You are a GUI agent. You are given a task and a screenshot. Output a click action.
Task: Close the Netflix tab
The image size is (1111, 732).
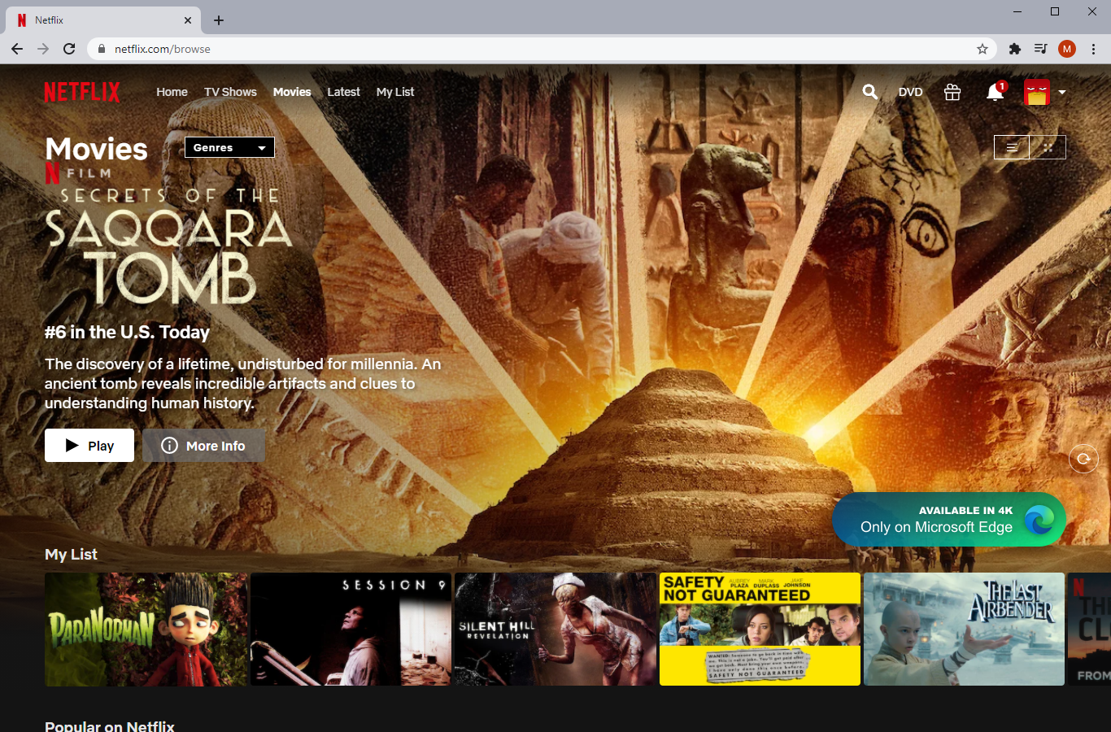coord(188,20)
